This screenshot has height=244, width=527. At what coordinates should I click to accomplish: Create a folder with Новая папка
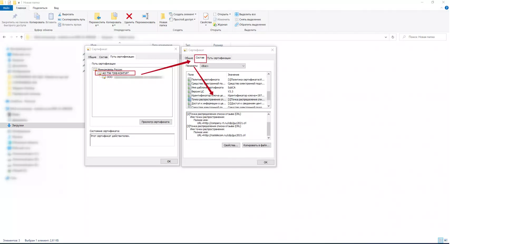163,19
